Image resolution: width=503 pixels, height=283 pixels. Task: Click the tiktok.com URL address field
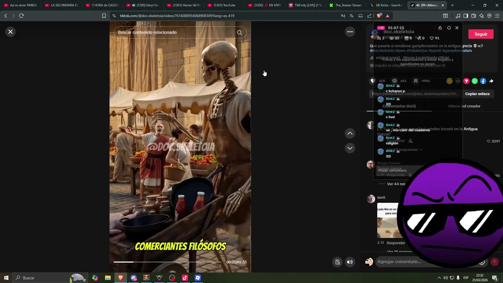(x=177, y=16)
